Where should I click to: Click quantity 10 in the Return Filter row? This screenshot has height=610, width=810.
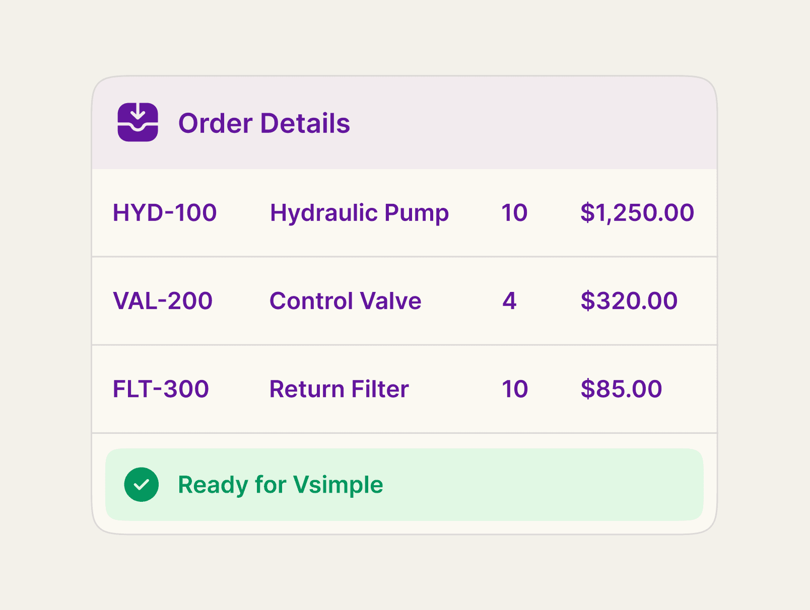point(514,389)
